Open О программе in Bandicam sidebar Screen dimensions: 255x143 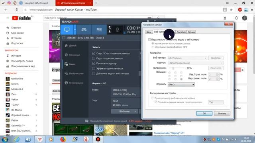pyautogui.click(x=74, y=83)
